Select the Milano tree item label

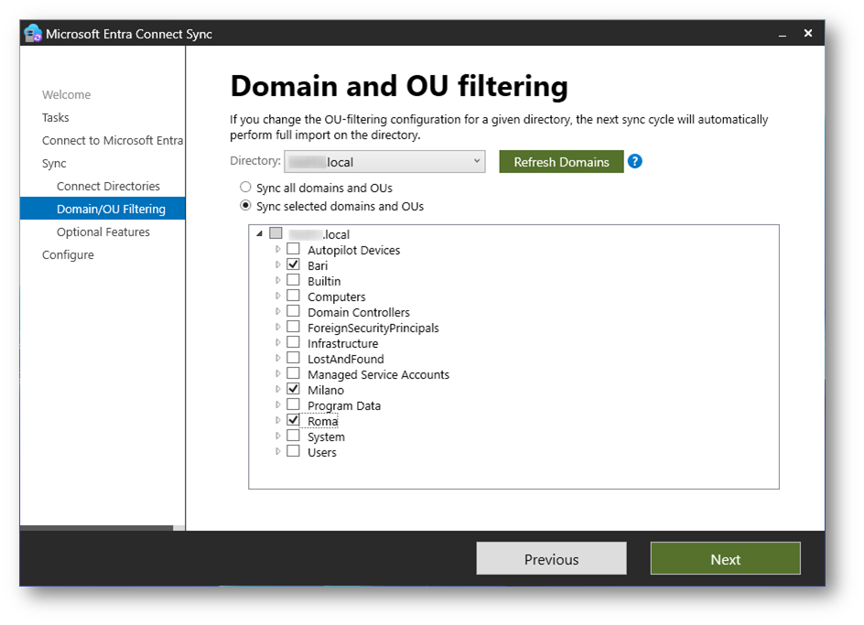pos(326,390)
